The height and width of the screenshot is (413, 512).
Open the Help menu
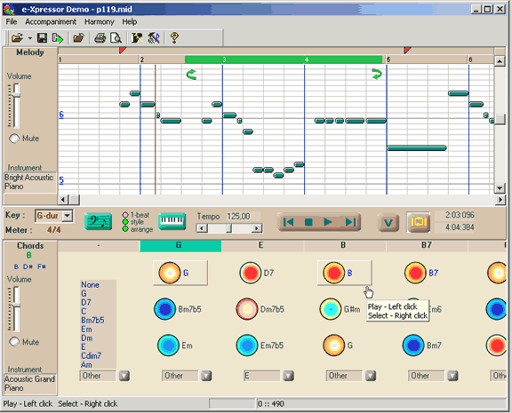[129, 22]
